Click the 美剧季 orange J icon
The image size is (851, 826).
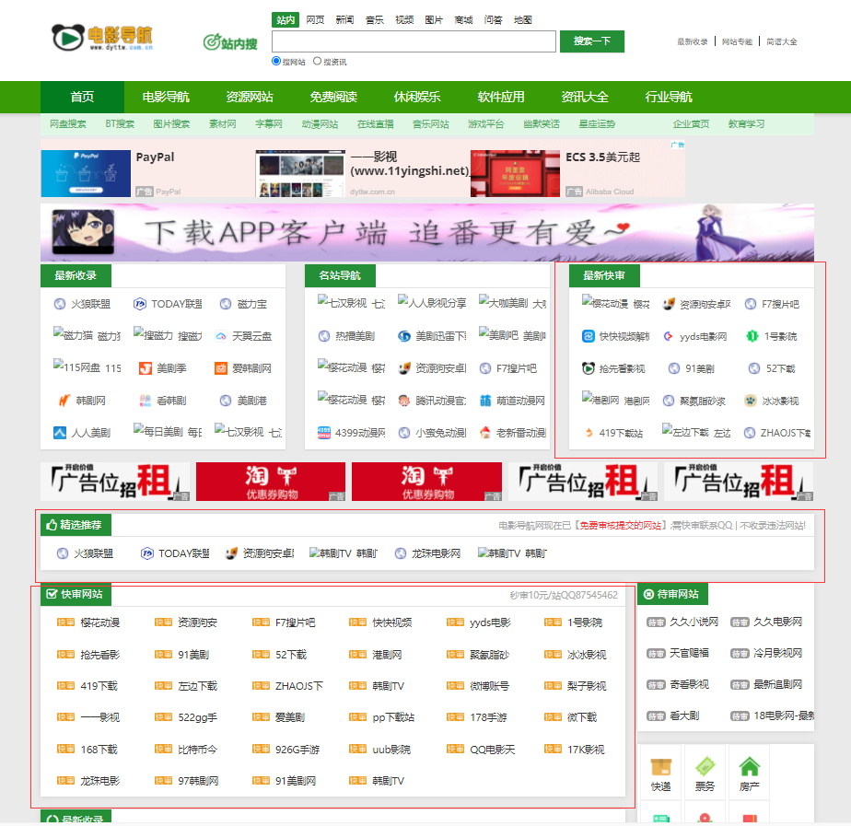point(145,368)
